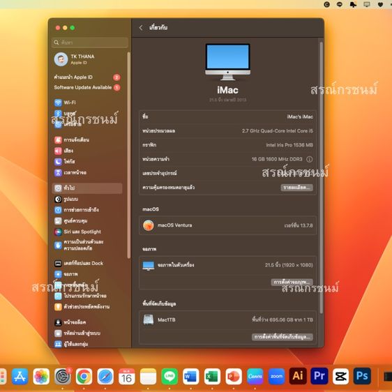Open Microsoft Word from the Dock

pos(191,376)
